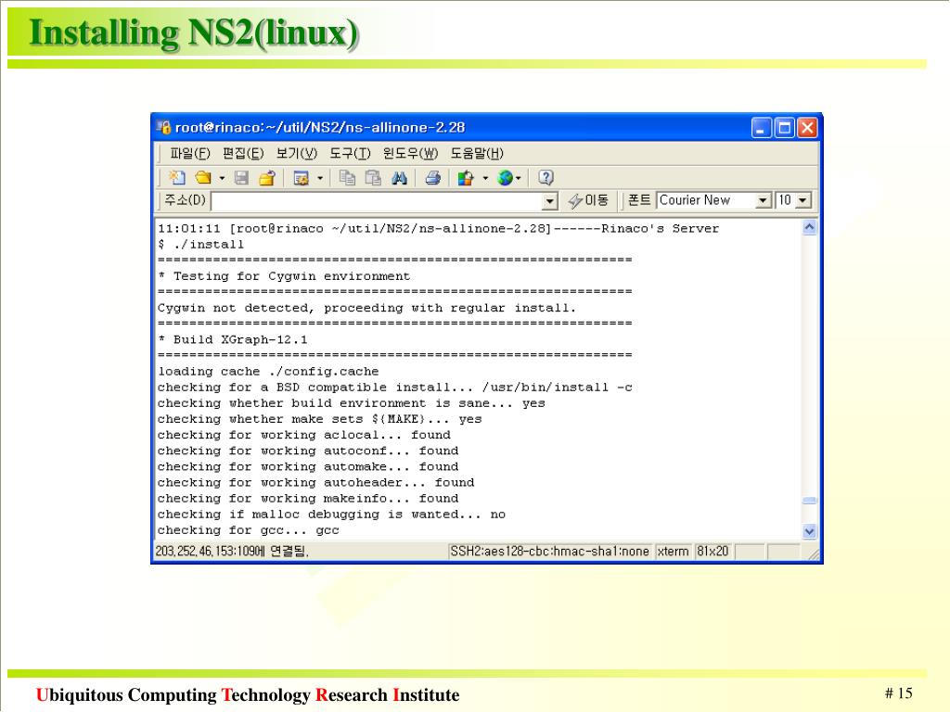Expand the globe icon dropdown arrow

click(x=519, y=178)
